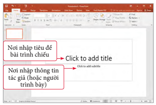Click the Share button
The height and width of the screenshot is (105, 156).
pyautogui.click(x=148, y=10)
